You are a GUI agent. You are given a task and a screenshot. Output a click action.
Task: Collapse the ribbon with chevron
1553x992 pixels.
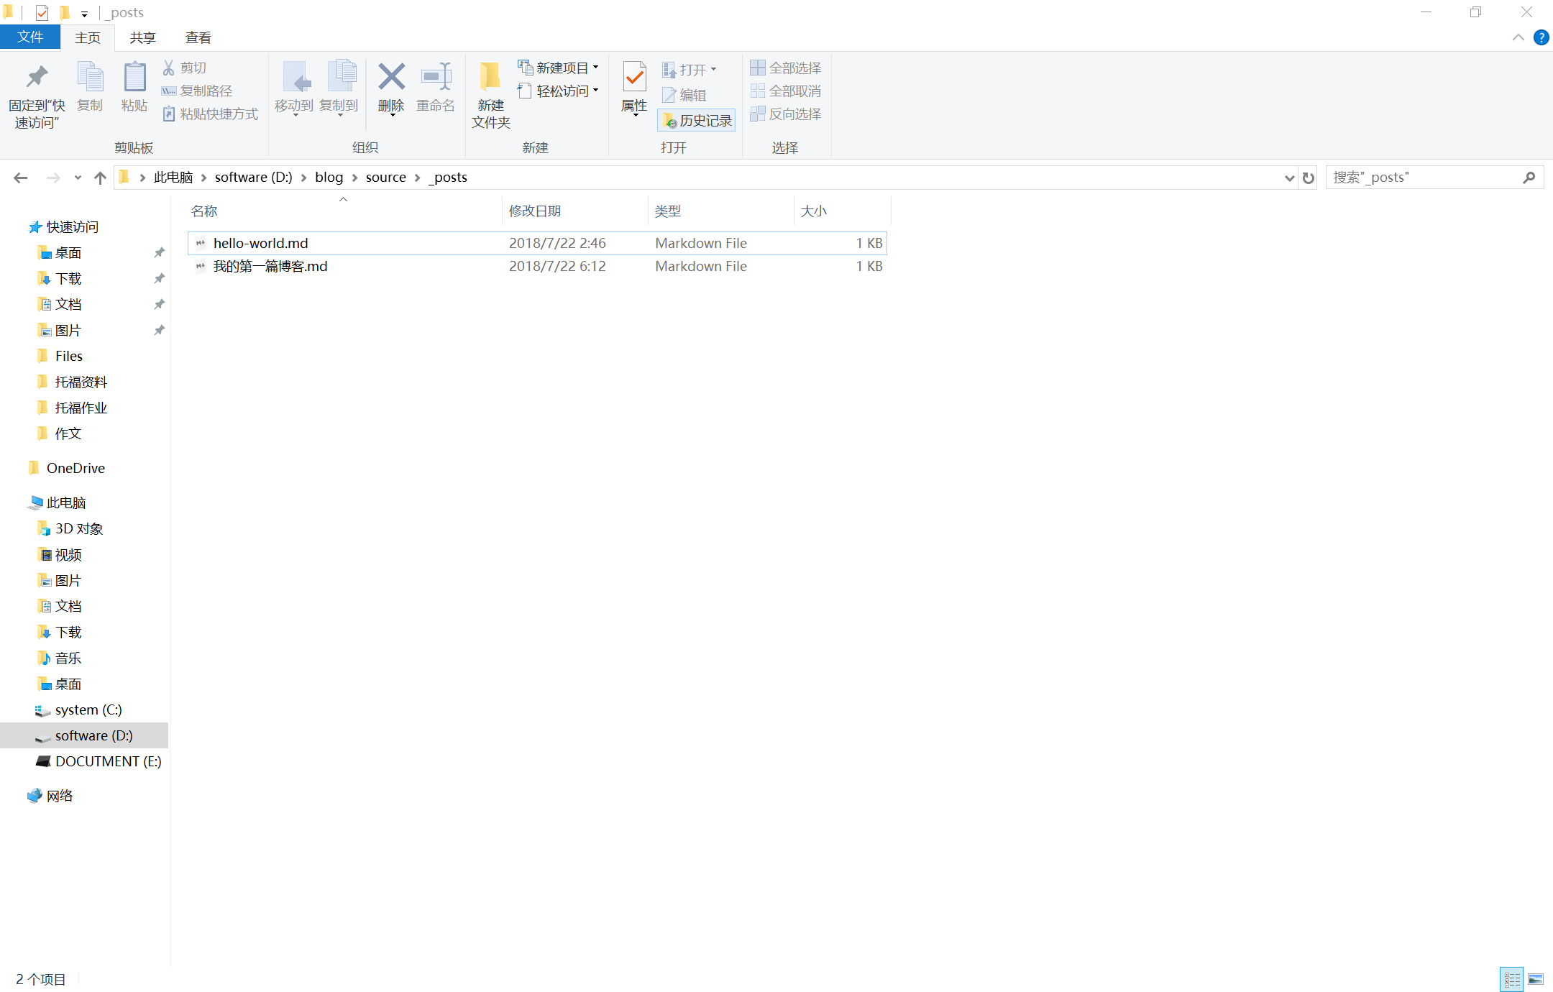[x=1518, y=37]
